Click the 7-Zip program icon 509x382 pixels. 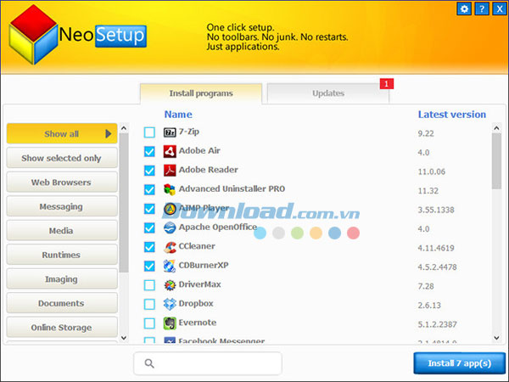[170, 132]
